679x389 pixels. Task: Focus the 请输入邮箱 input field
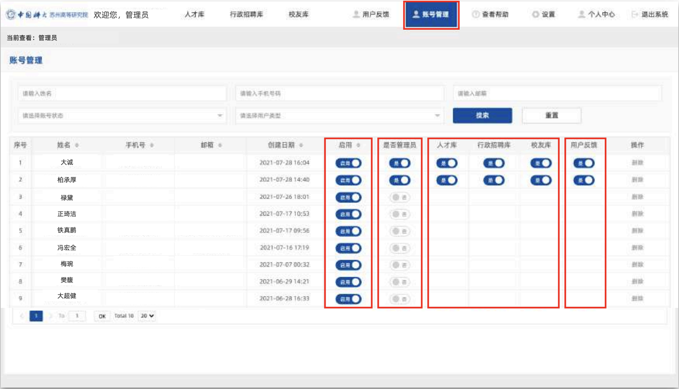click(557, 94)
